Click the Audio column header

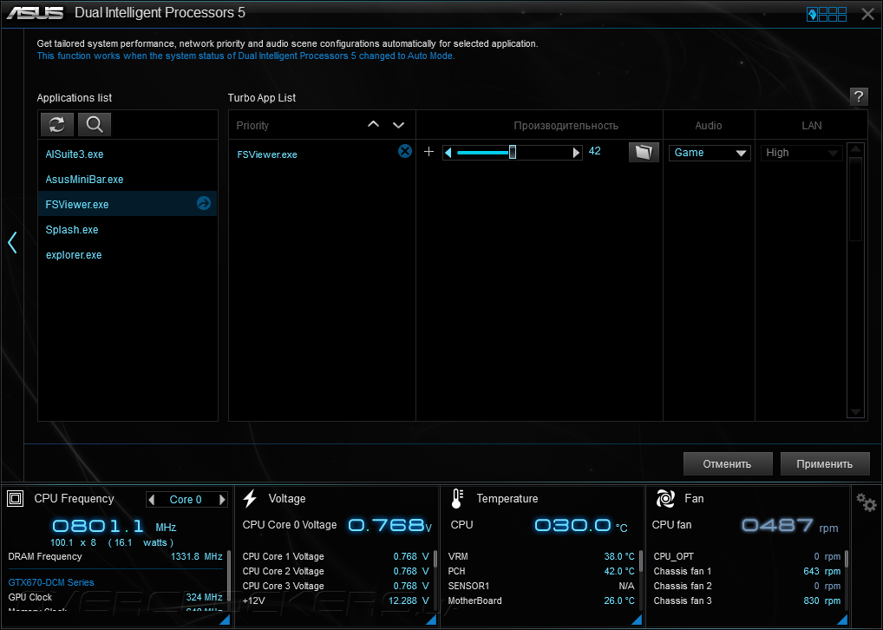(x=709, y=126)
